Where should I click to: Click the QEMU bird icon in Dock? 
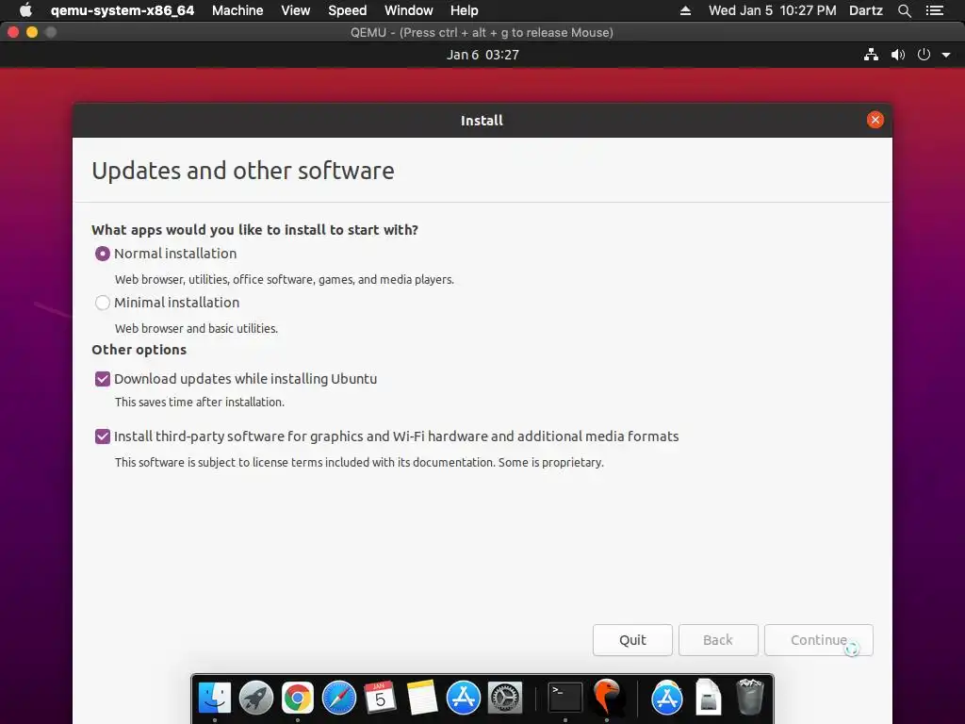(x=607, y=699)
